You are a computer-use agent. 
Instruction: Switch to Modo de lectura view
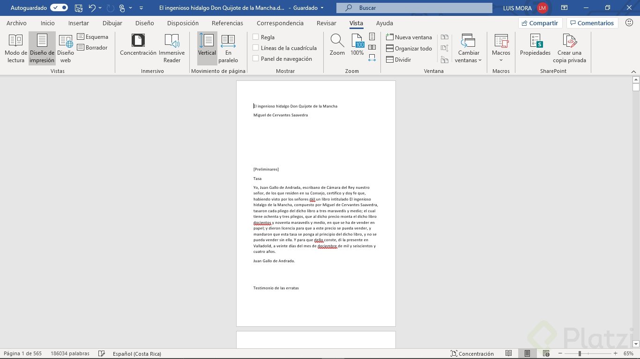(15, 47)
